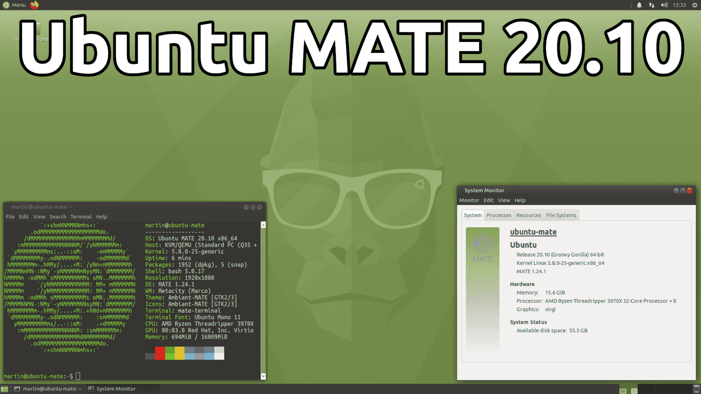The image size is (701, 394).
Task: Click the 'MATE 1.24.1' version line
Action: coord(531,271)
